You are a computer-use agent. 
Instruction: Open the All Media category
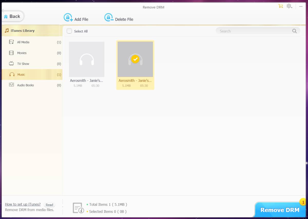tap(32, 42)
